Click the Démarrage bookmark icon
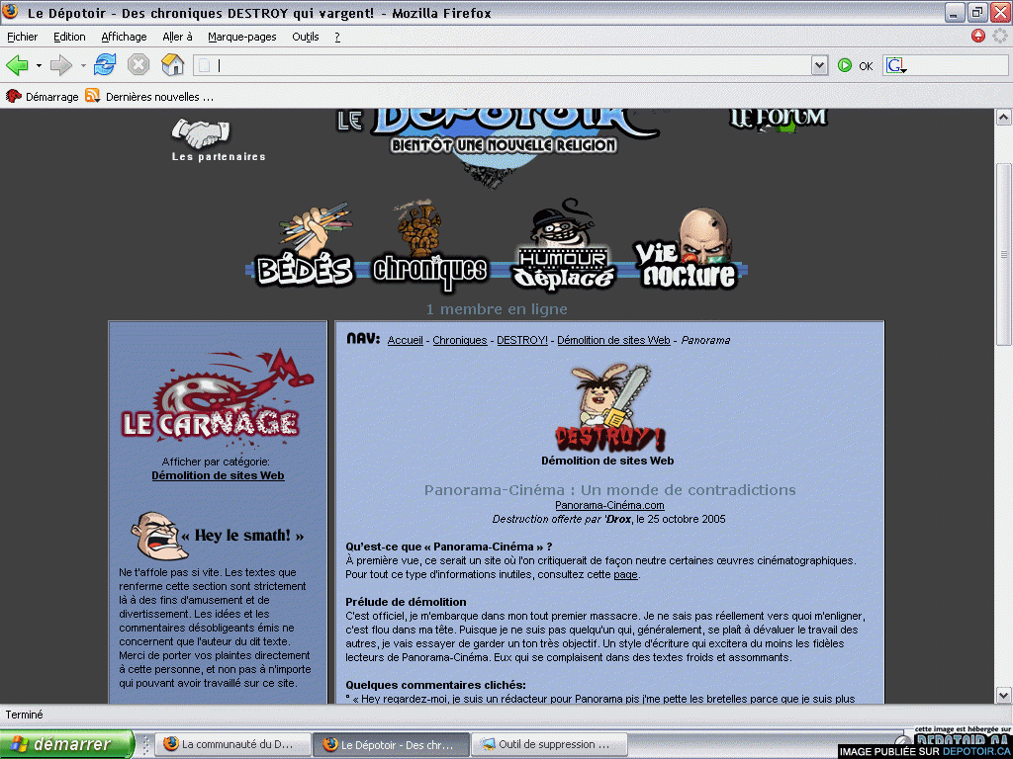The height and width of the screenshot is (759, 1013). point(13,96)
